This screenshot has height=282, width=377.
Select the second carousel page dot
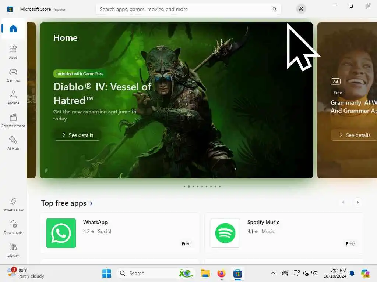point(189,186)
